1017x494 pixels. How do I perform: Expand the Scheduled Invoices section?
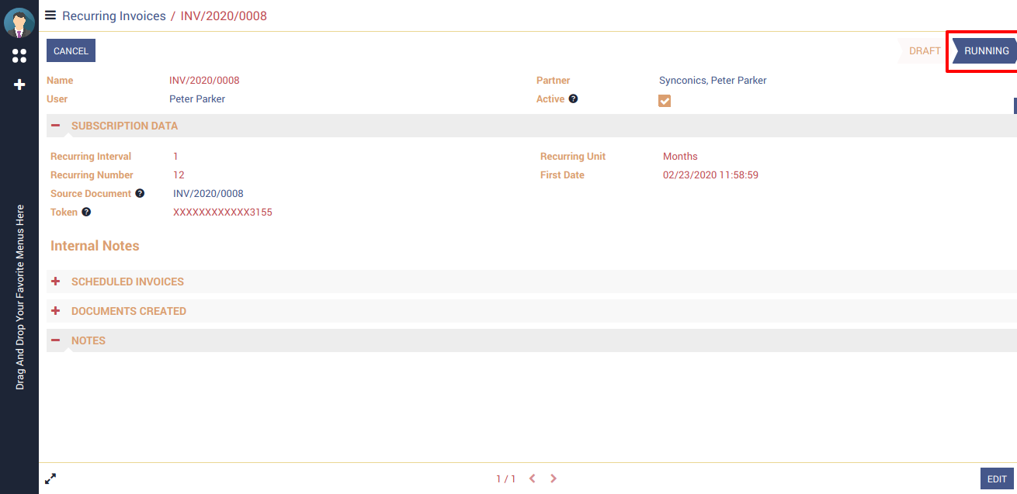(x=56, y=282)
